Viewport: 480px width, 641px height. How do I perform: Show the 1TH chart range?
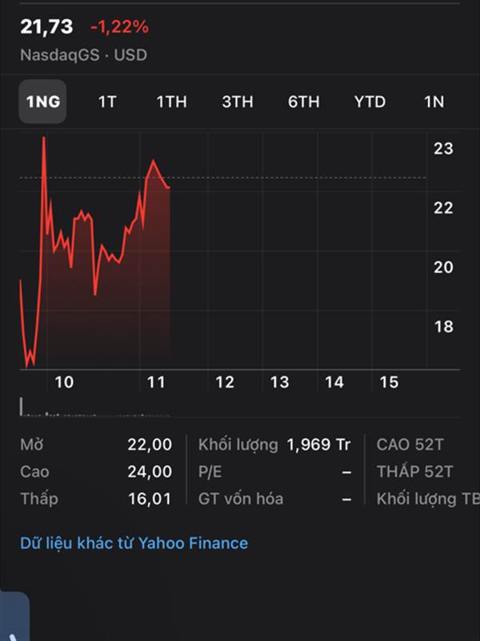click(x=171, y=102)
